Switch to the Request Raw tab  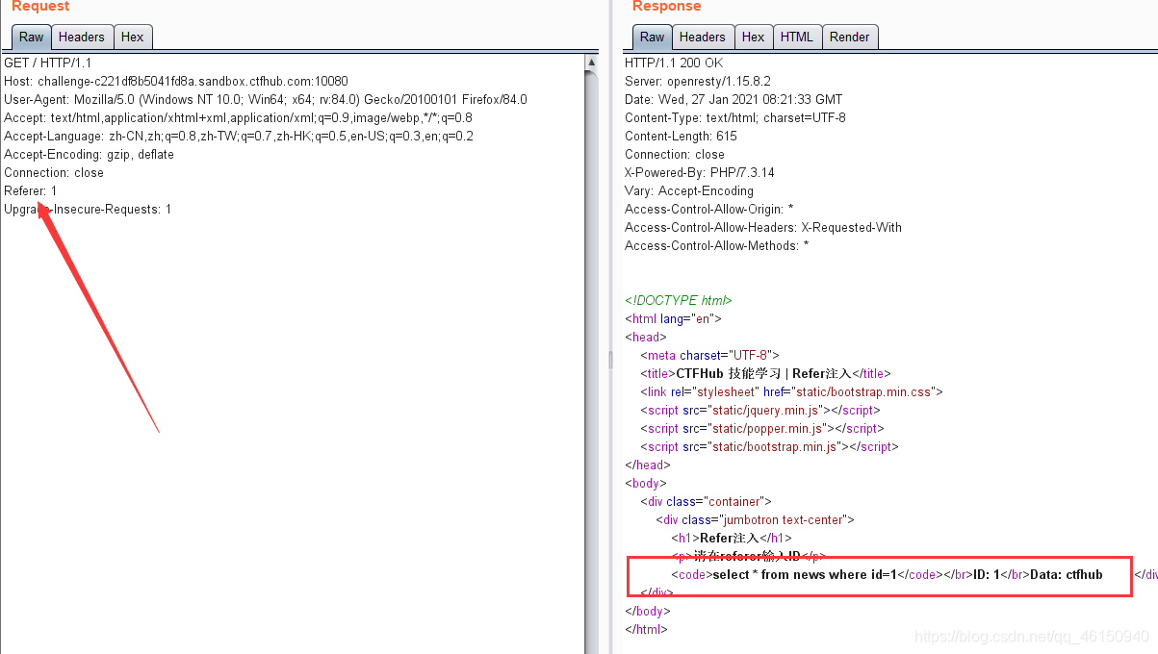pyautogui.click(x=31, y=38)
